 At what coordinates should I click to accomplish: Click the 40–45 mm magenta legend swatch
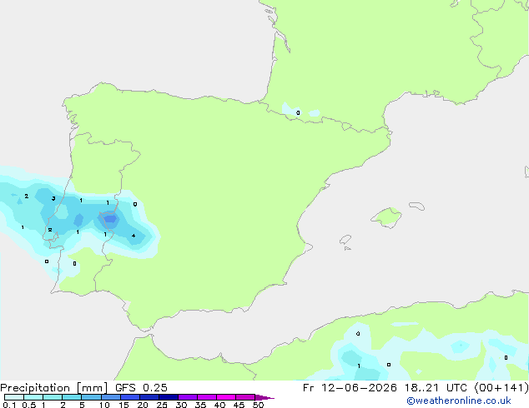pyautogui.click(x=226, y=397)
